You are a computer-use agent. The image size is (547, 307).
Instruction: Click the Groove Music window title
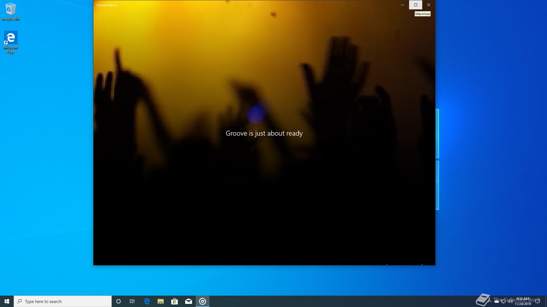tap(107, 5)
